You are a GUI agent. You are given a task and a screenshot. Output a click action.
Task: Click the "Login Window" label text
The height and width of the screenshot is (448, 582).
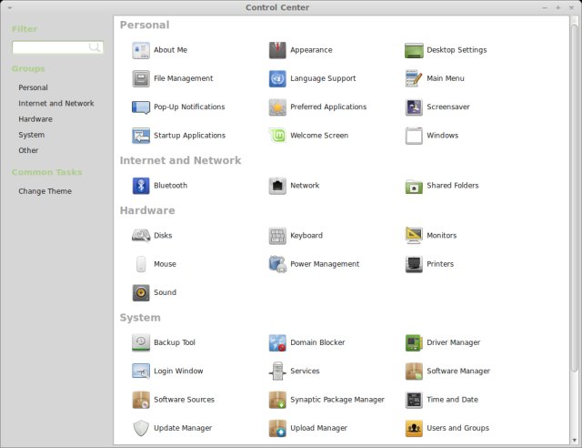178,371
